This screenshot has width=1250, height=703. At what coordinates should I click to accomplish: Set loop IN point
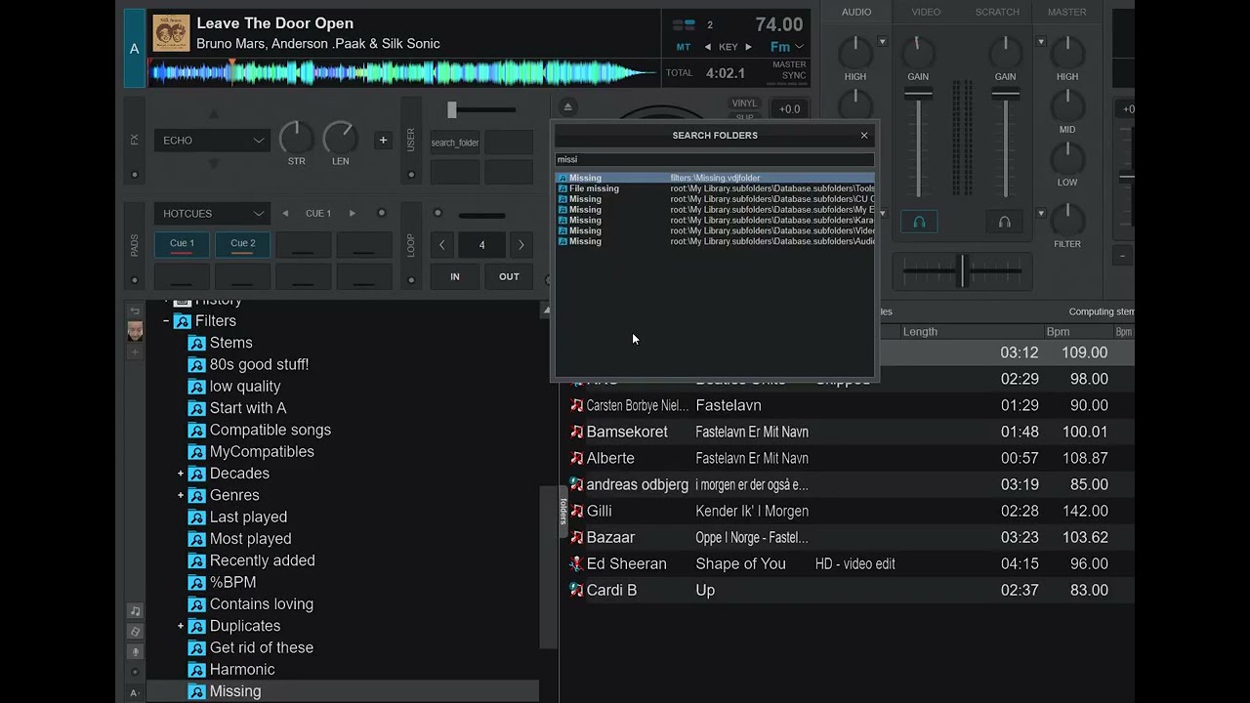[455, 276]
